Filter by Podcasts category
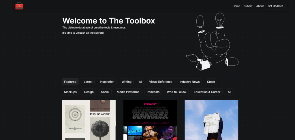This screenshot has height=140, width=295. tap(153, 92)
